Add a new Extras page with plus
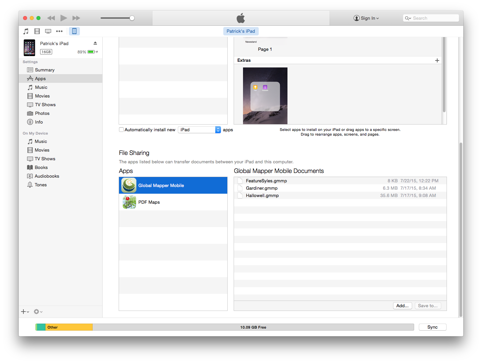The image size is (482, 363). pyautogui.click(x=437, y=60)
